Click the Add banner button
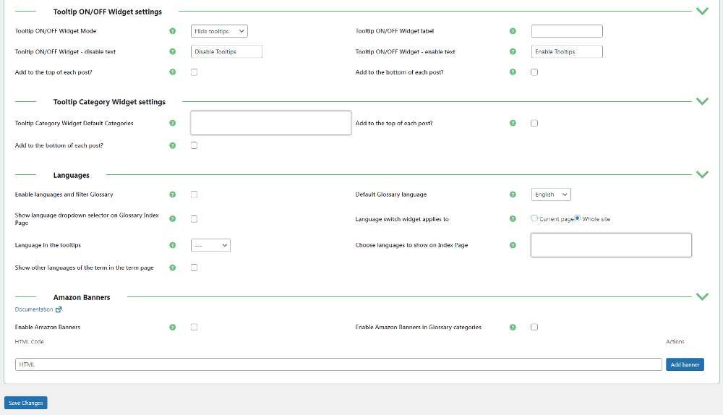The height and width of the screenshot is (415, 723). [685, 364]
